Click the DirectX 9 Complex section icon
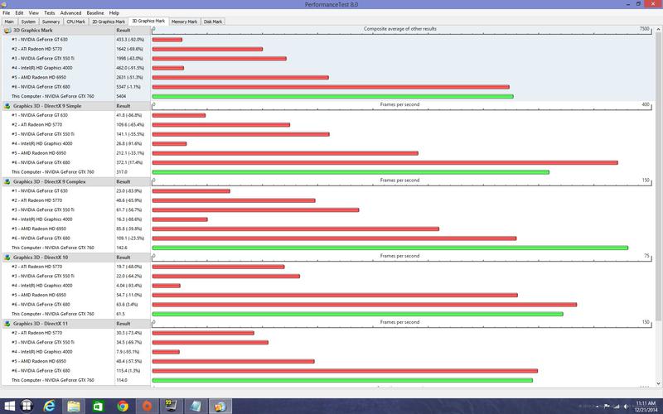 (x=7, y=181)
